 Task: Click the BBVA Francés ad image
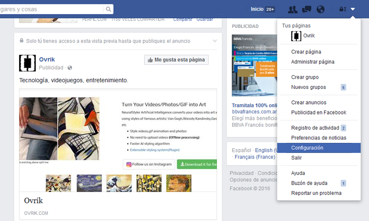click(x=254, y=65)
